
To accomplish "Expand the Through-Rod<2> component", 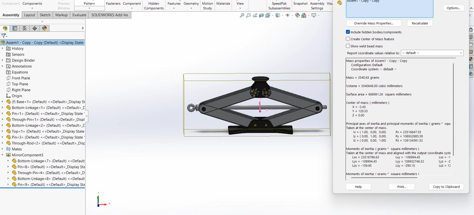I will click(x=3, y=143).
